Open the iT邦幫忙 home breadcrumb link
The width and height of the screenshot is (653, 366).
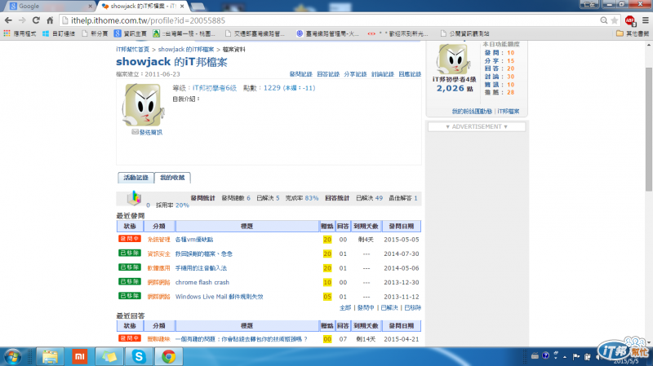pos(132,49)
